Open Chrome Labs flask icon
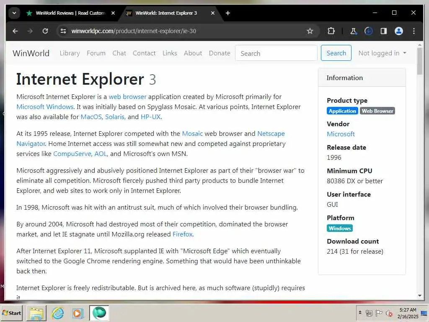Viewport: 429px width, 322px height. [x=353, y=31]
